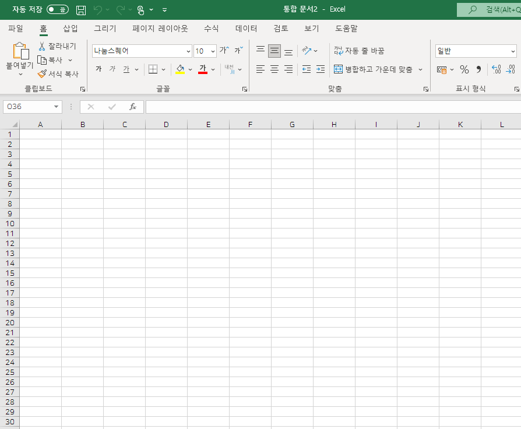Viewport: 521px width, 429px height.
Task: Switch to the Insert (삽입) tab
Action: point(71,29)
